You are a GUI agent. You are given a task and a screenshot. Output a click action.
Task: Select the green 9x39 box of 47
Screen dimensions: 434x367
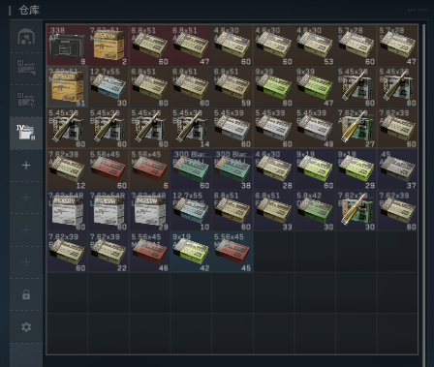(x=315, y=86)
